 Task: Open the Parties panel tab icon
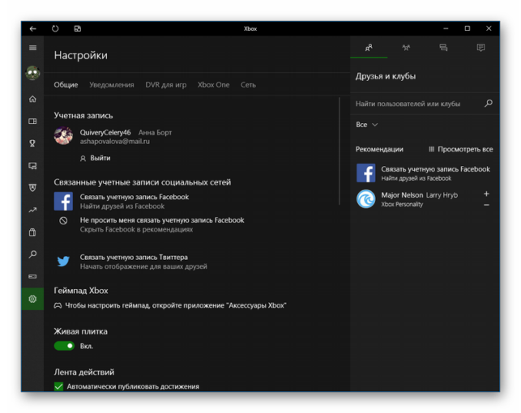tap(406, 48)
